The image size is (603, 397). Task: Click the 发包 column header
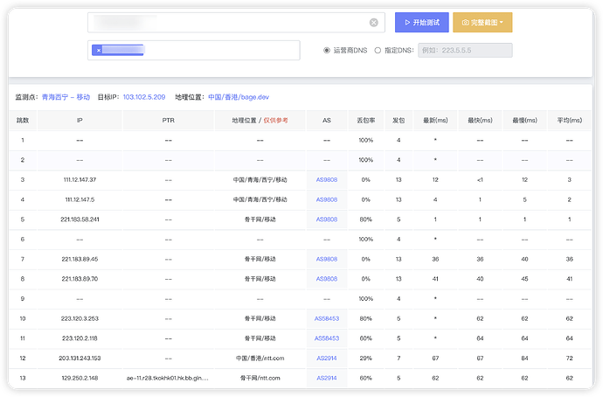(399, 121)
